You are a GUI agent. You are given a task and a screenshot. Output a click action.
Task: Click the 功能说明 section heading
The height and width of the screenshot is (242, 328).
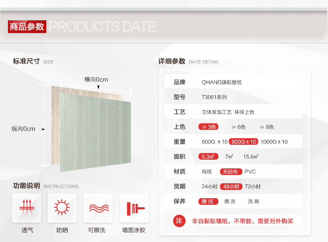click(26, 186)
